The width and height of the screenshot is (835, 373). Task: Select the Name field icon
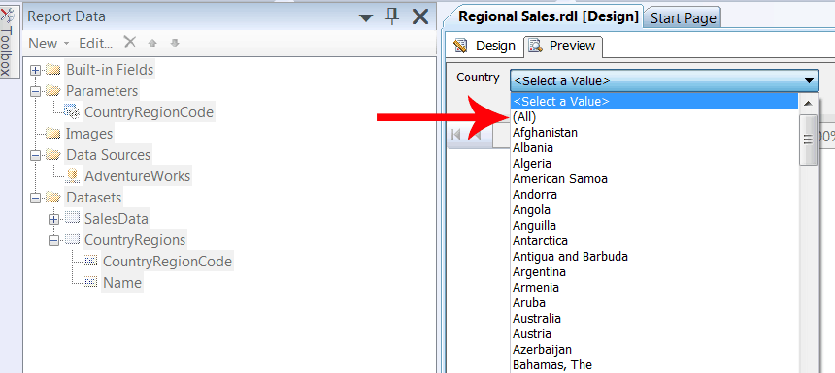tap(91, 282)
